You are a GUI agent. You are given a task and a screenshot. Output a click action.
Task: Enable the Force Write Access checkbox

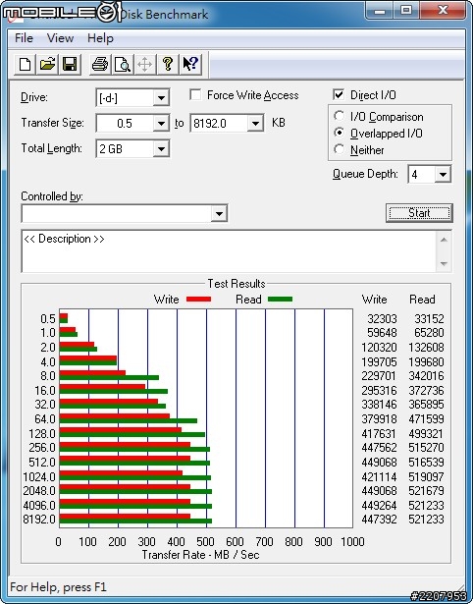195,94
